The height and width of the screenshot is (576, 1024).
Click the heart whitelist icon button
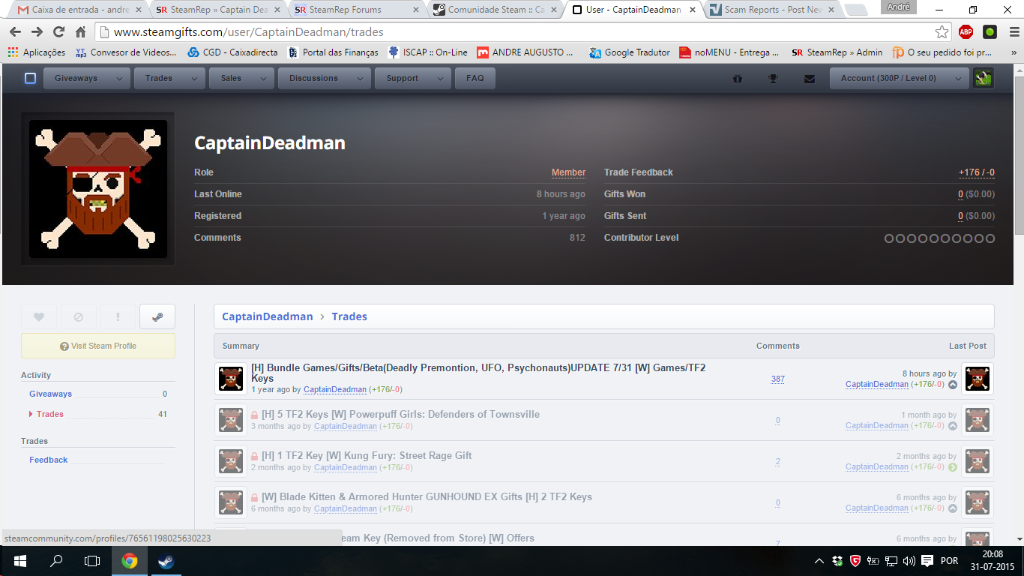tap(39, 316)
